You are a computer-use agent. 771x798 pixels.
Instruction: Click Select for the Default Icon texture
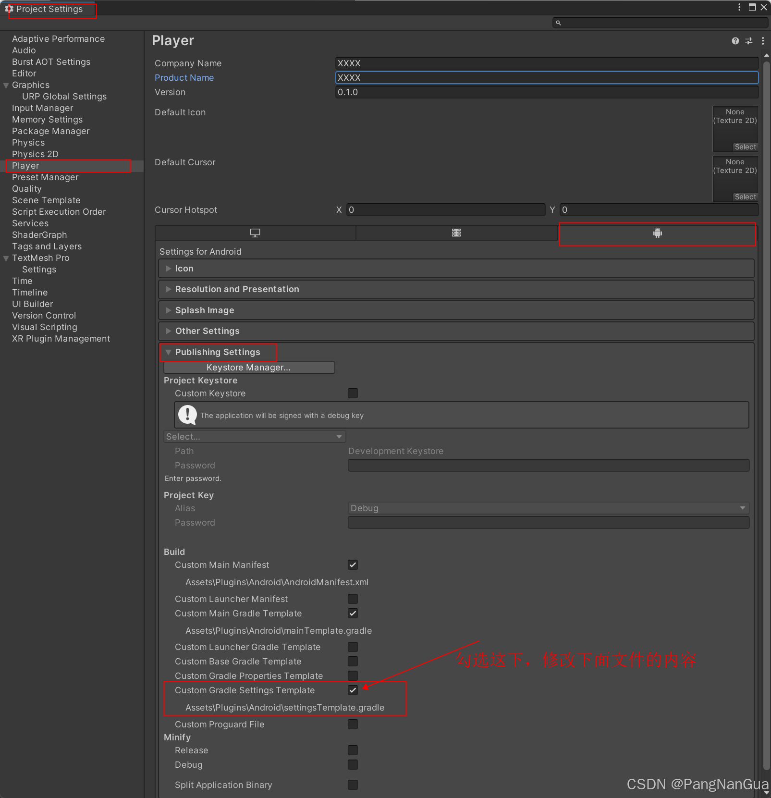[745, 147]
